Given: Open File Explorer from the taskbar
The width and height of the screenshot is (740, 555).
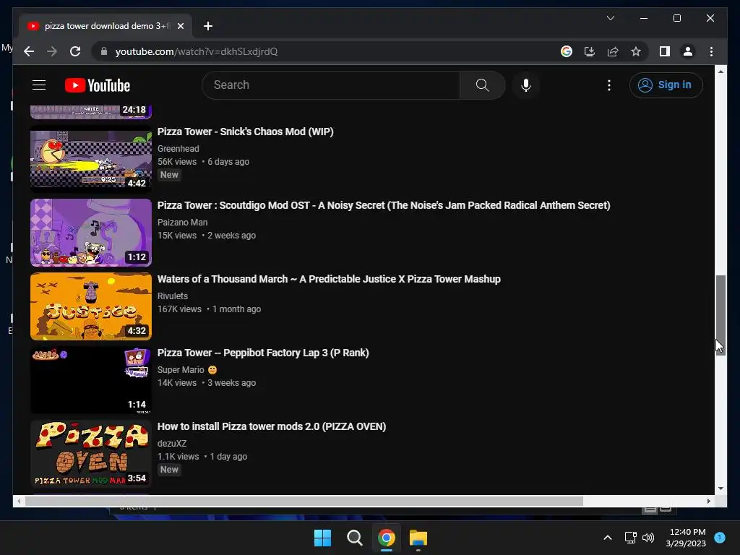Looking at the screenshot, I should pyautogui.click(x=418, y=538).
